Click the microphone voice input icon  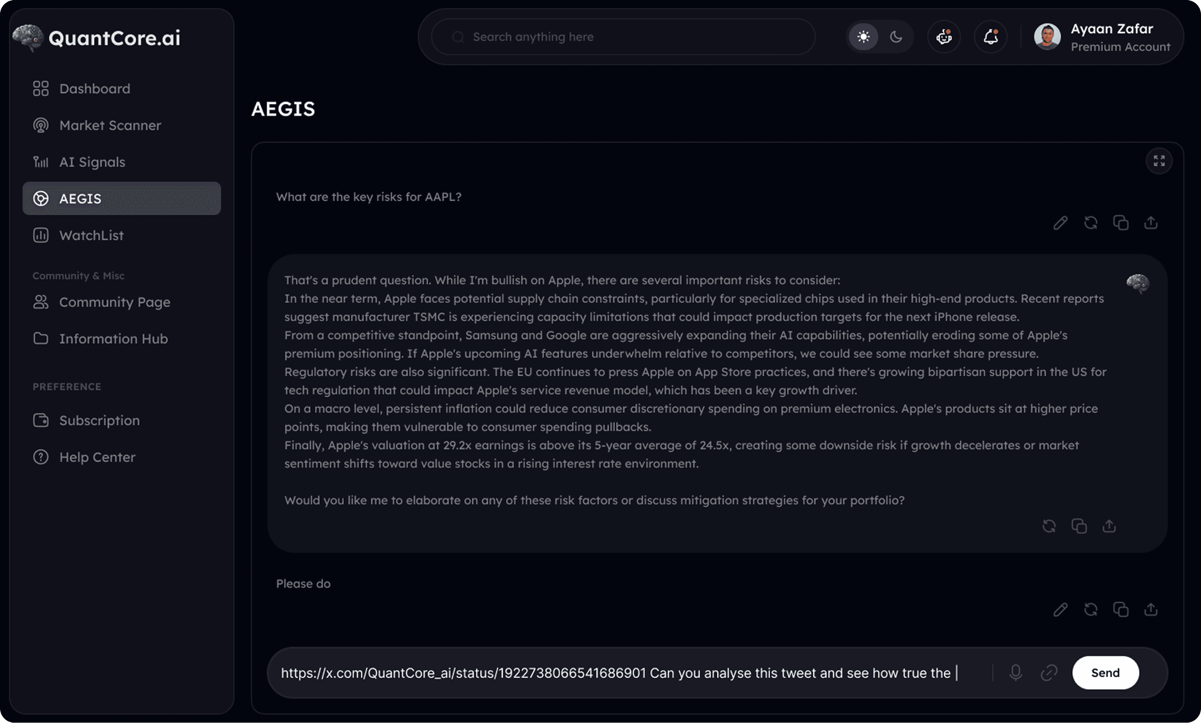point(1016,672)
